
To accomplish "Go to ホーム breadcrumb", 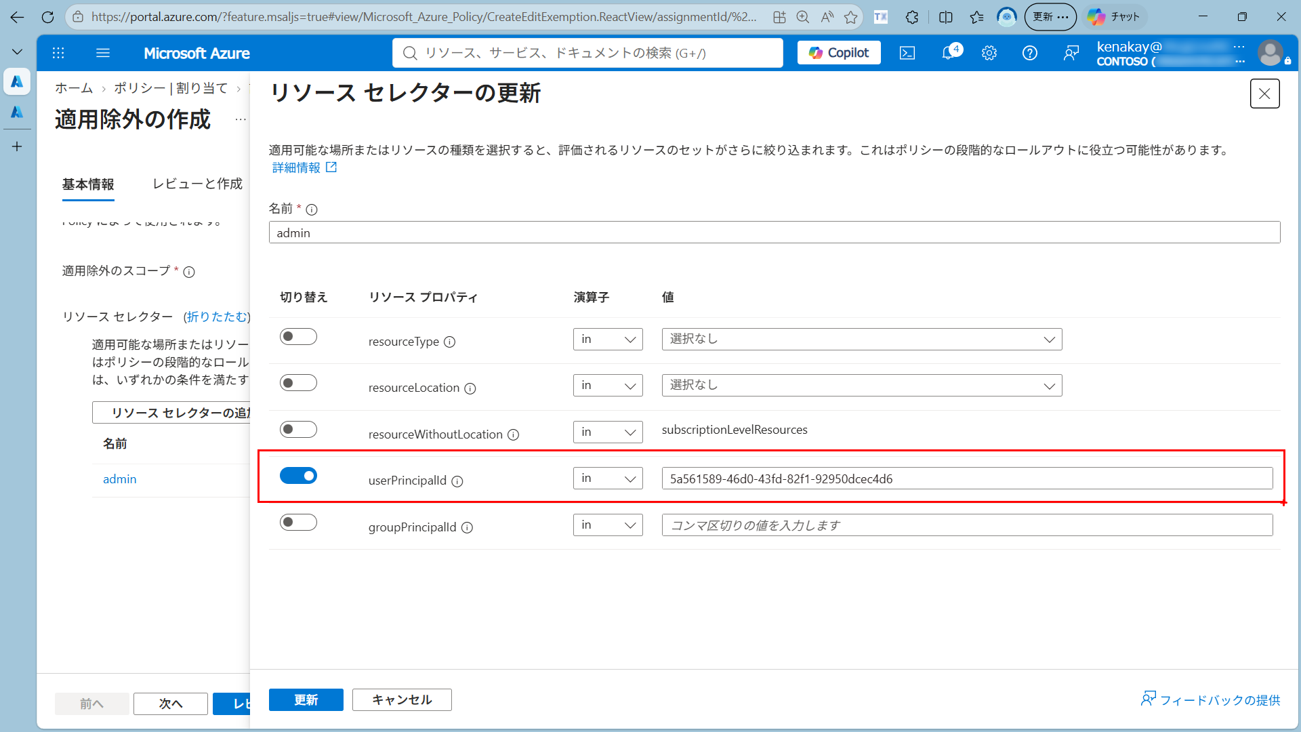I will click(x=74, y=88).
